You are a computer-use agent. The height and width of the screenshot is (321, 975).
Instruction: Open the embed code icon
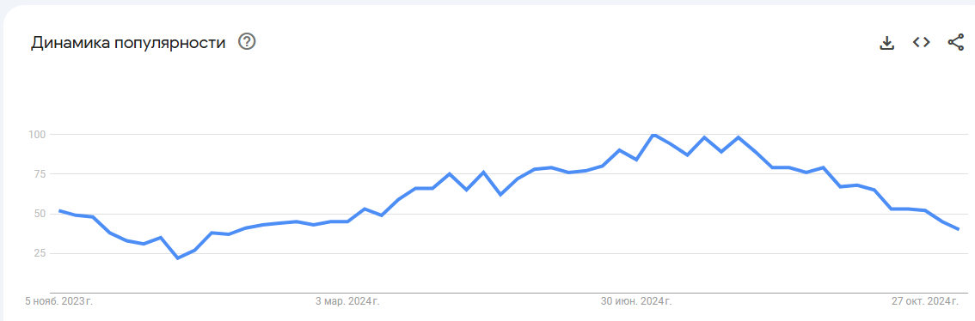(921, 42)
